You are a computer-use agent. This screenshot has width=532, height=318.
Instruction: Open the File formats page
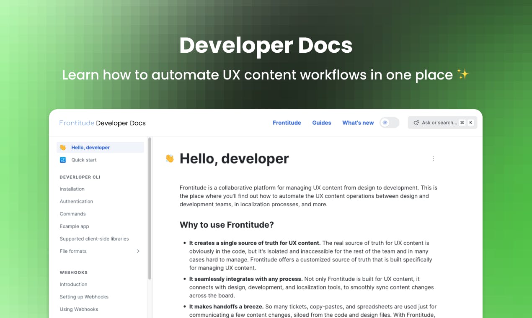point(73,251)
